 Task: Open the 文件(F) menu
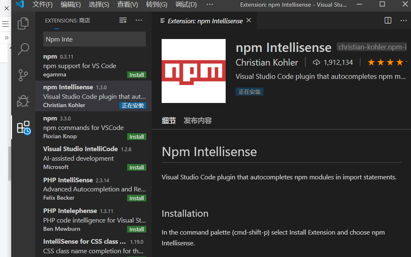coord(42,5)
